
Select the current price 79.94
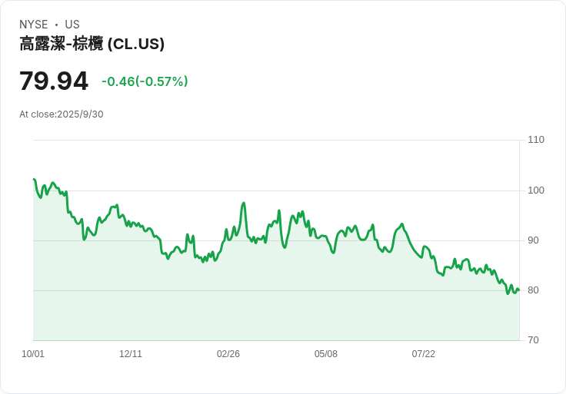point(54,81)
